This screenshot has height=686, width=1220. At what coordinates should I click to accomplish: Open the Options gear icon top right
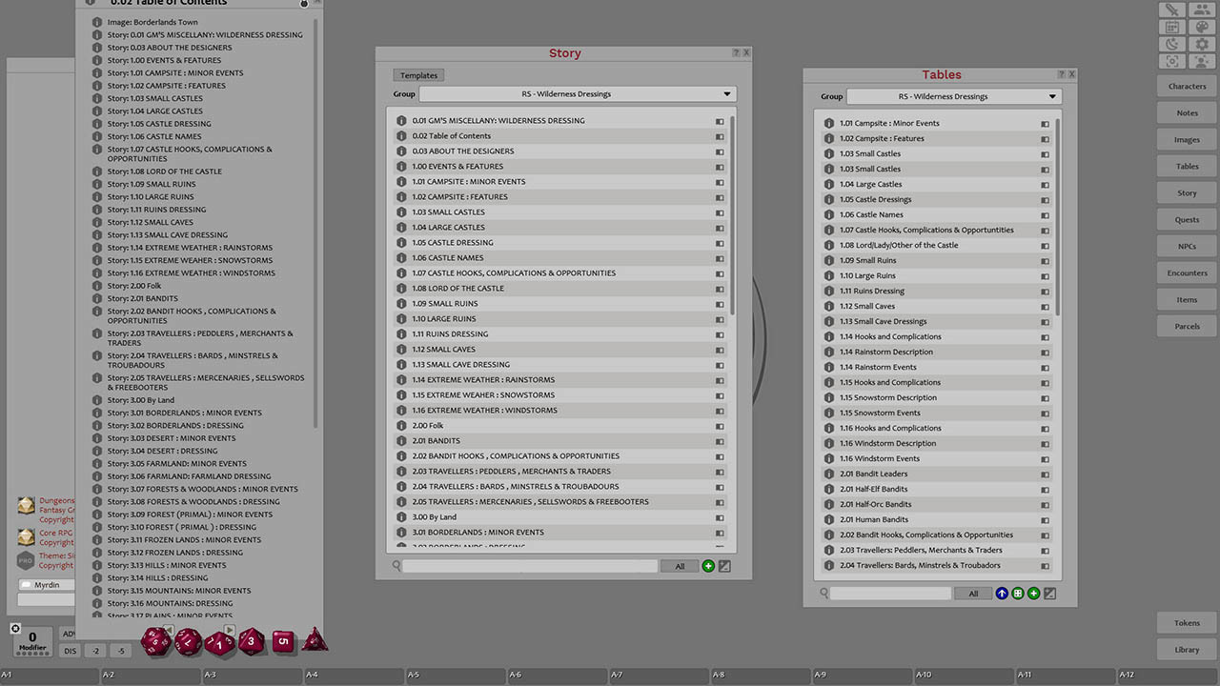(1201, 45)
